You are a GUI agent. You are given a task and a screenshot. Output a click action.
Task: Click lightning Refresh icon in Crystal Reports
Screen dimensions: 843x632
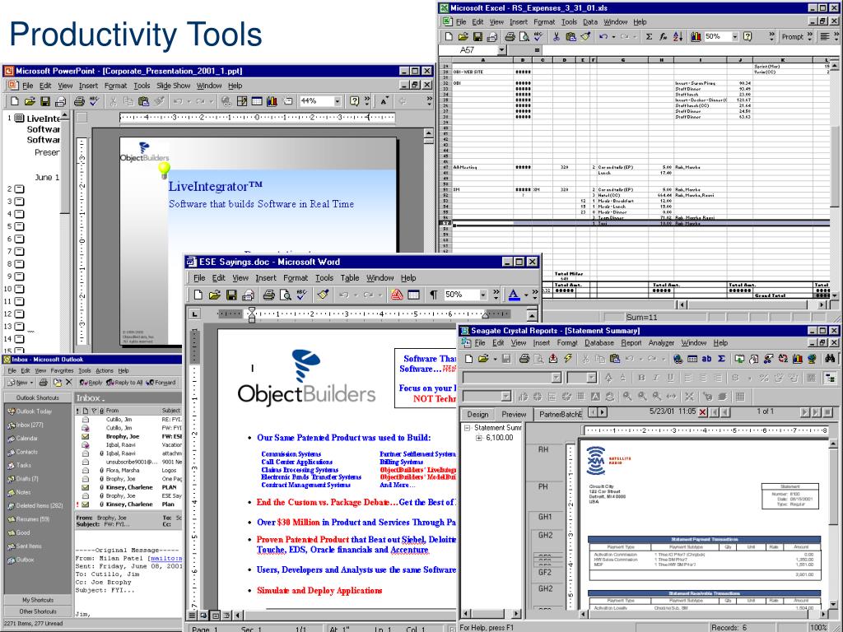click(x=568, y=359)
